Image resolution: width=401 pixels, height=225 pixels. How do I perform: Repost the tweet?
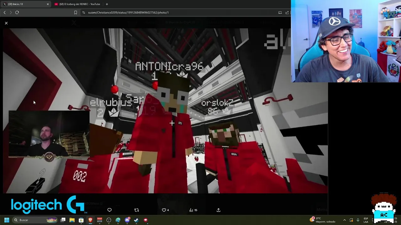click(x=136, y=210)
